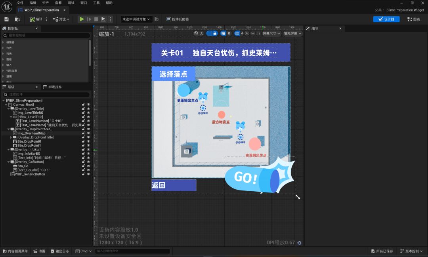Click the find debug object icon
428x257 pixels.
(157, 19)
